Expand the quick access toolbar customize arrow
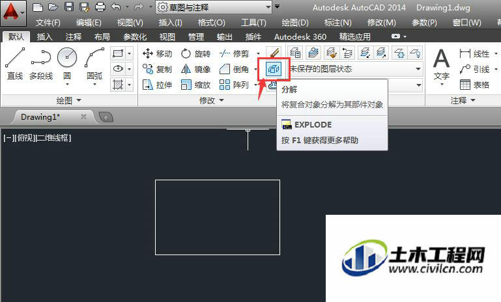501x302 pixels. pos(278,7)
